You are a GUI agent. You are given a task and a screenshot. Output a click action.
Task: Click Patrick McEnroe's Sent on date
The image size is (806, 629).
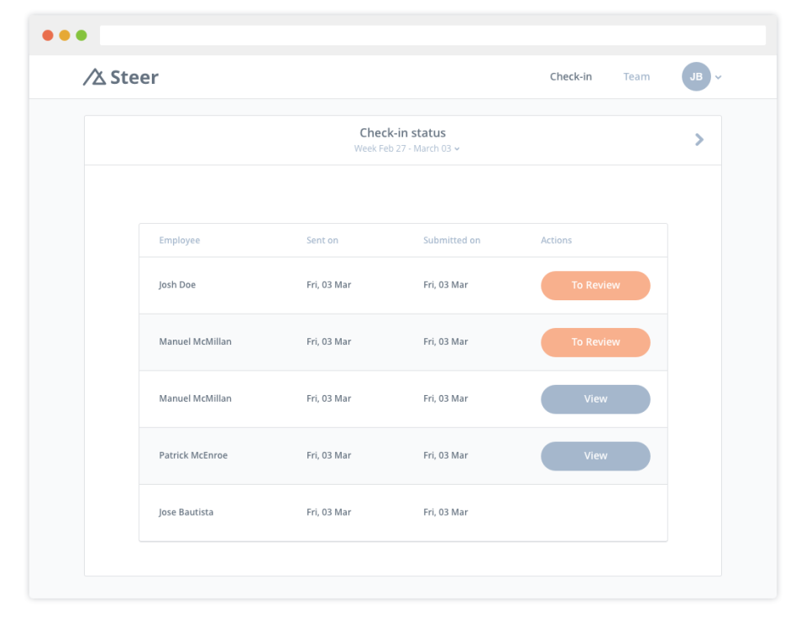(x=328, y=455)
